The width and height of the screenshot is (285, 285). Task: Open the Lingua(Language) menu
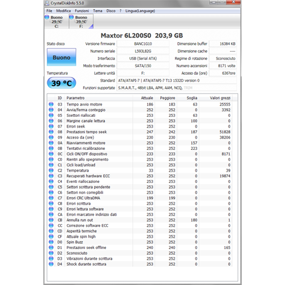coord(140,11)
